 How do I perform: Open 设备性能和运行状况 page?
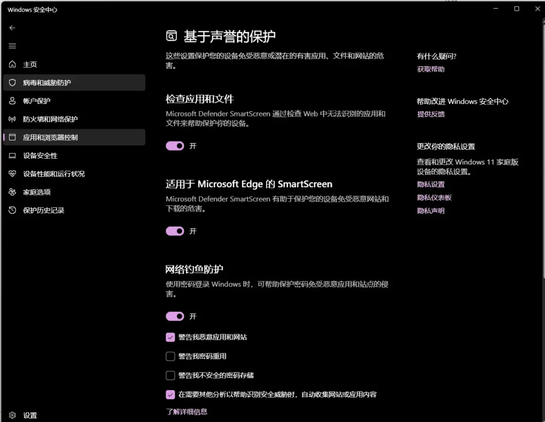click(74, 174)
